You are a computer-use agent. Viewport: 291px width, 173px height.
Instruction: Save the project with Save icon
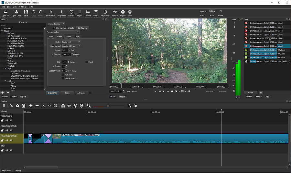point(26,13)
